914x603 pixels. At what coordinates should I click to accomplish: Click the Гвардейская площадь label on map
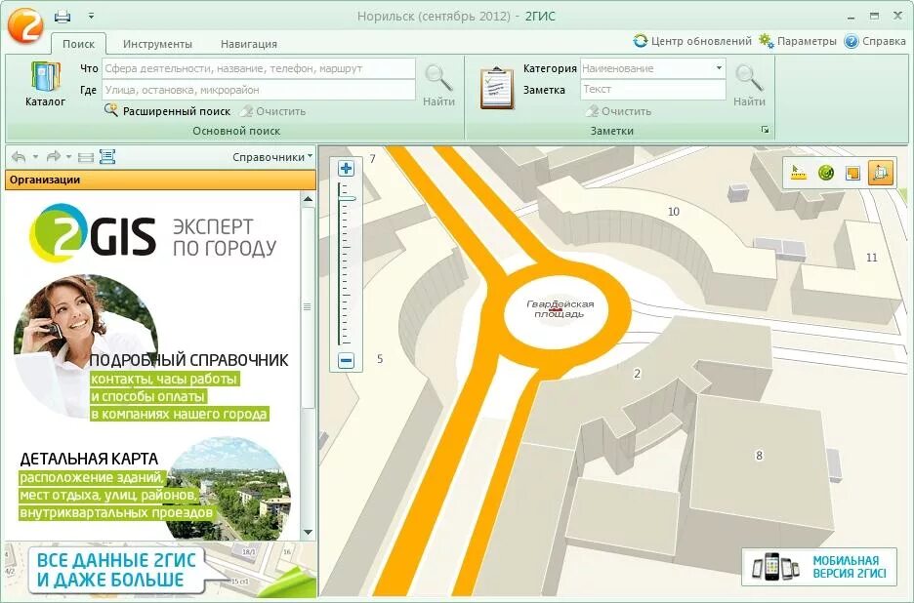pyautogui.click(x=560, y=308)
